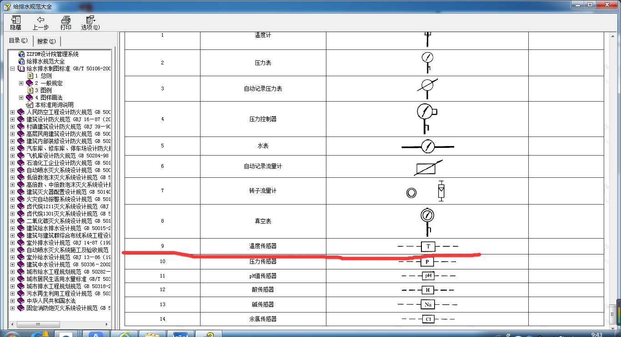Select 室外给水设计规范 GBJ 13-86 entry
621x337 pixels.
(x=69, y=257)
